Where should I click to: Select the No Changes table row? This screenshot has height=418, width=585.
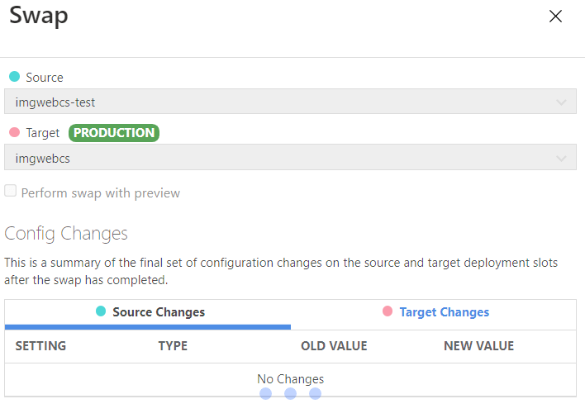(290, 379)
